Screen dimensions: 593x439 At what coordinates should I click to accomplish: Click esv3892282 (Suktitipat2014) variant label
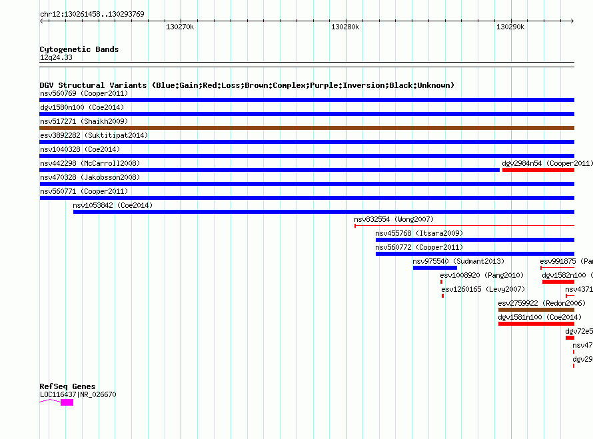94,135
